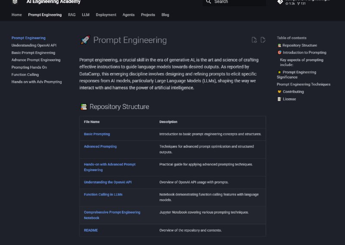Select Hands on with Adv Prompting in sidebar

click(37, 82)
